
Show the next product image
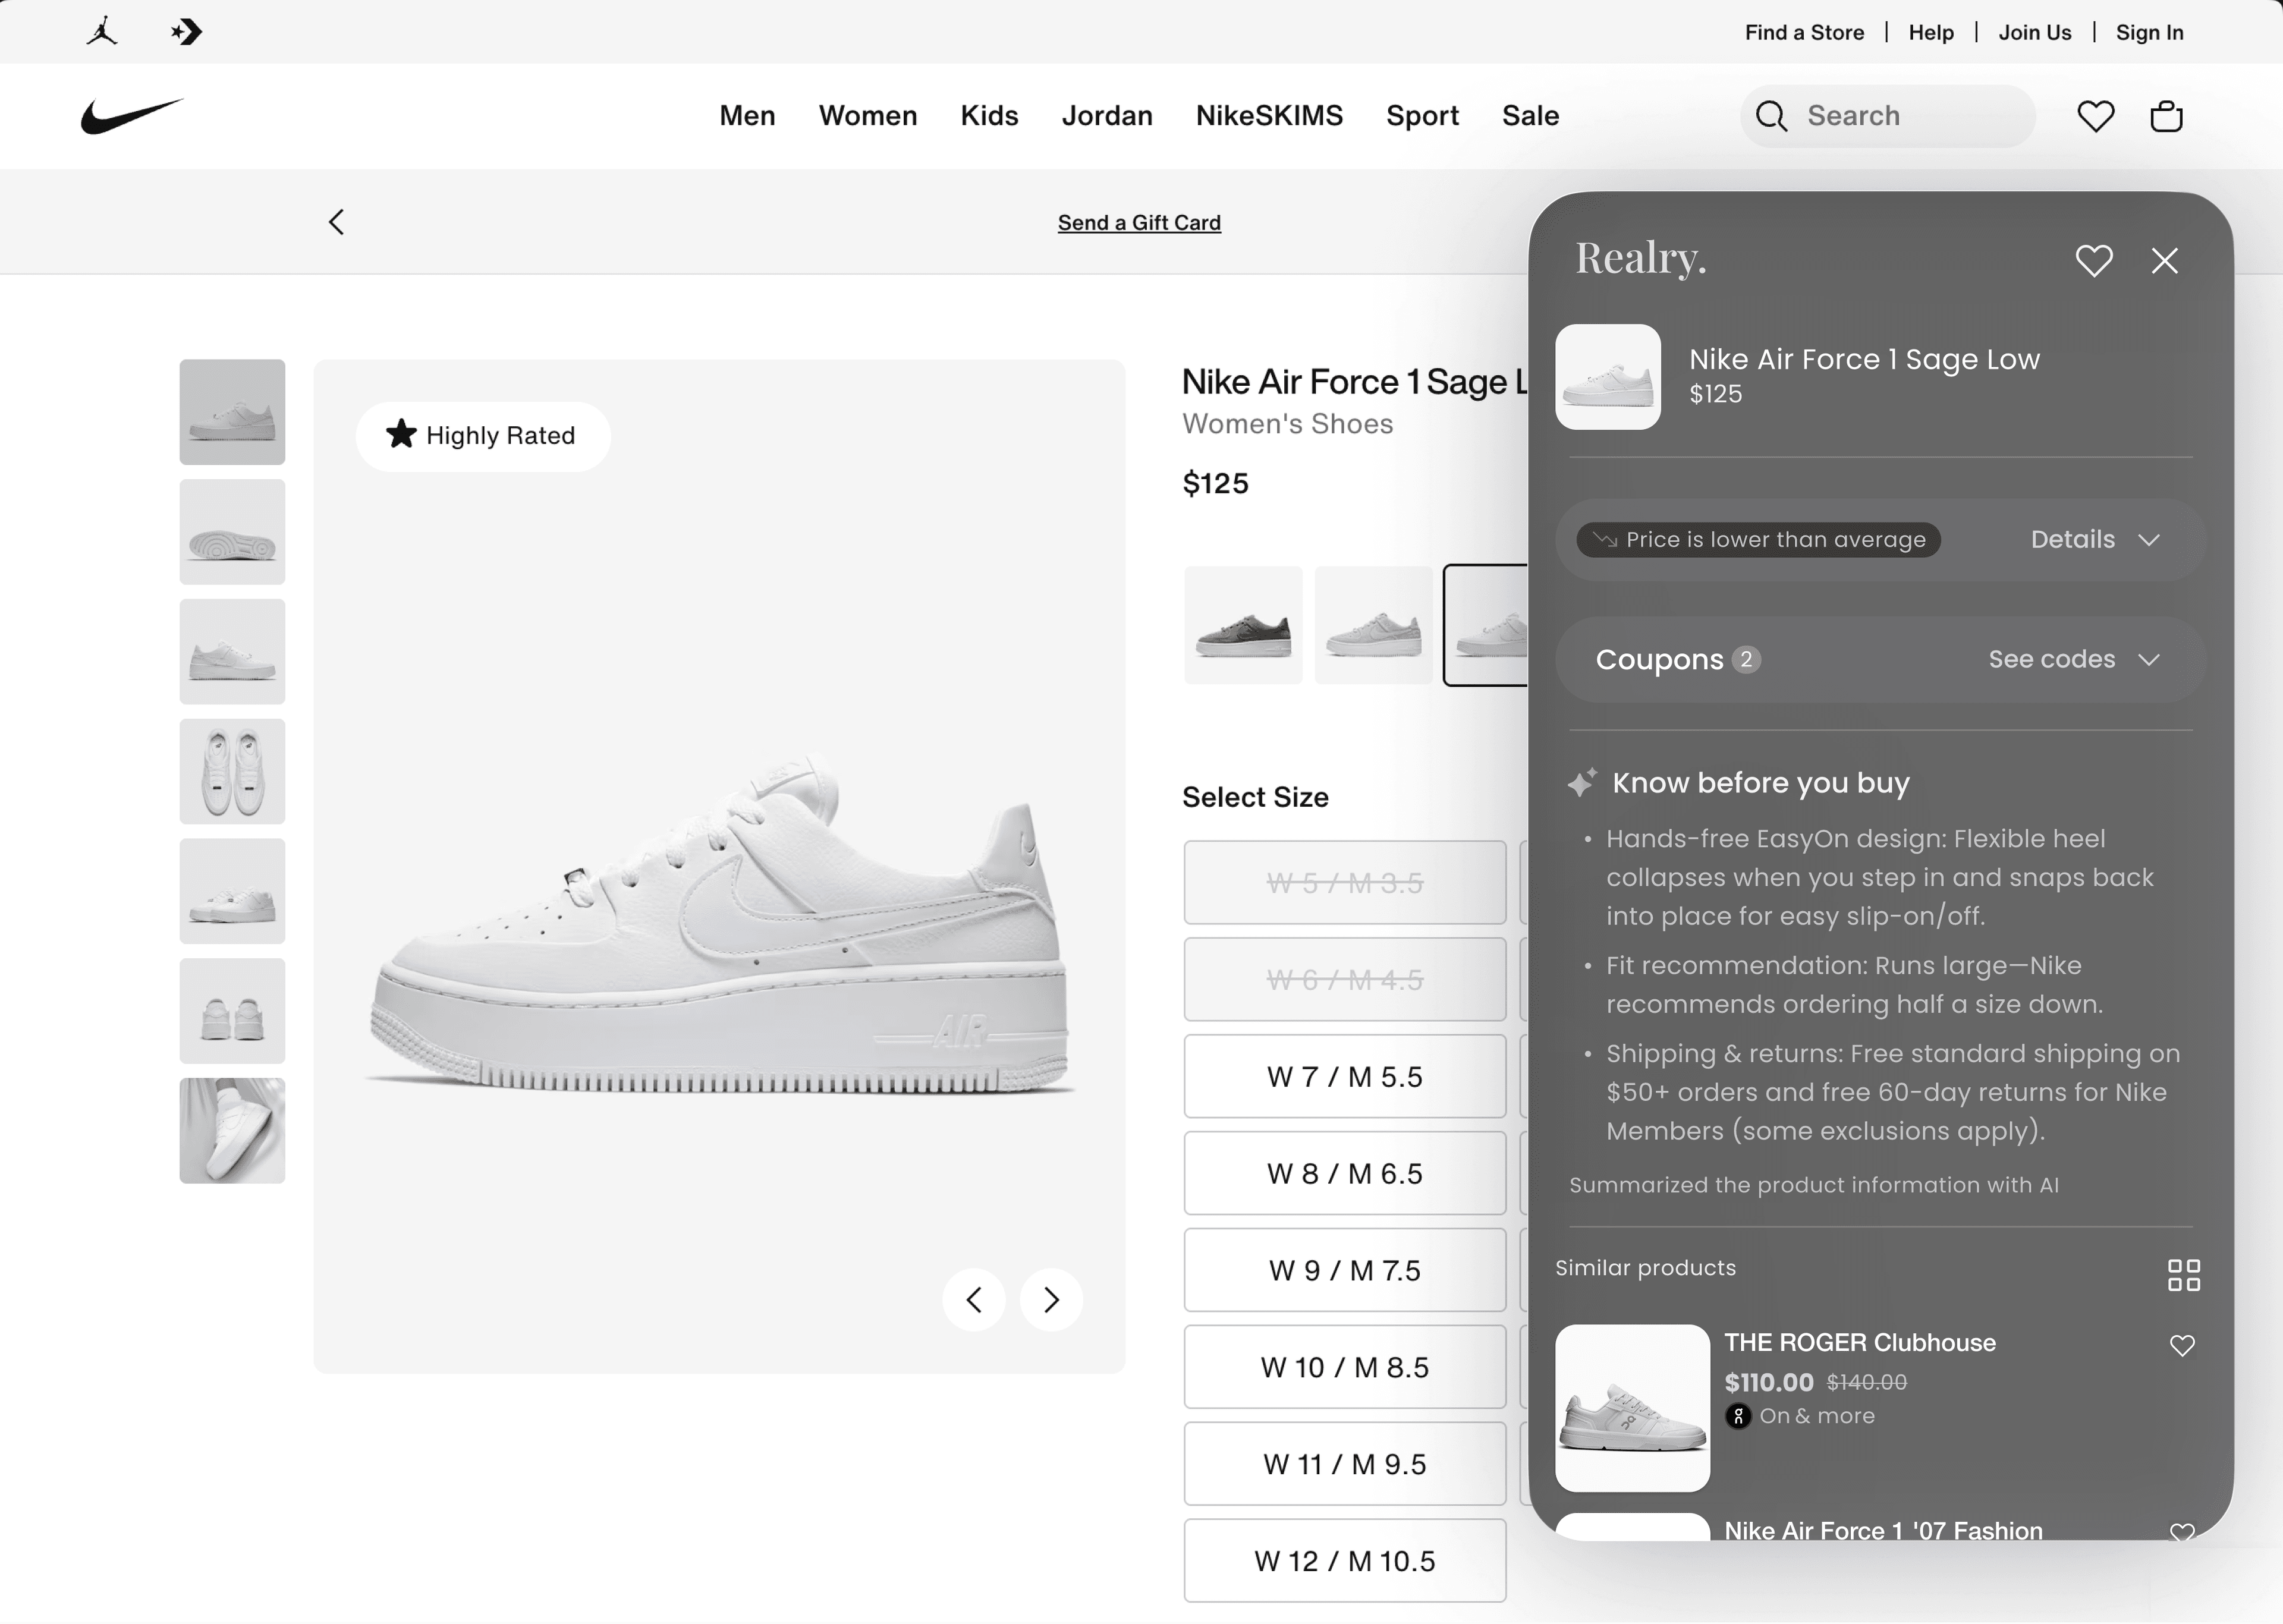tap(1051, 1300)
